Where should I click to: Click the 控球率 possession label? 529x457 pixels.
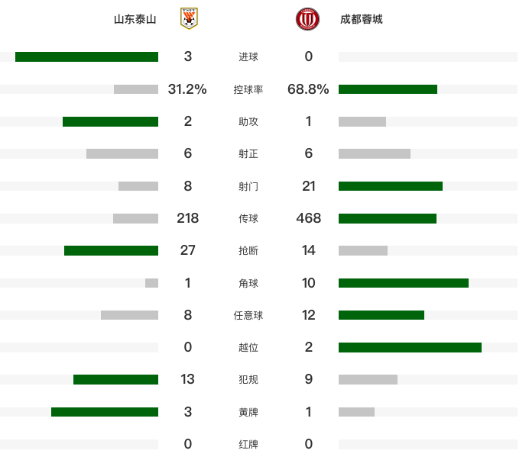pos(248,89)
